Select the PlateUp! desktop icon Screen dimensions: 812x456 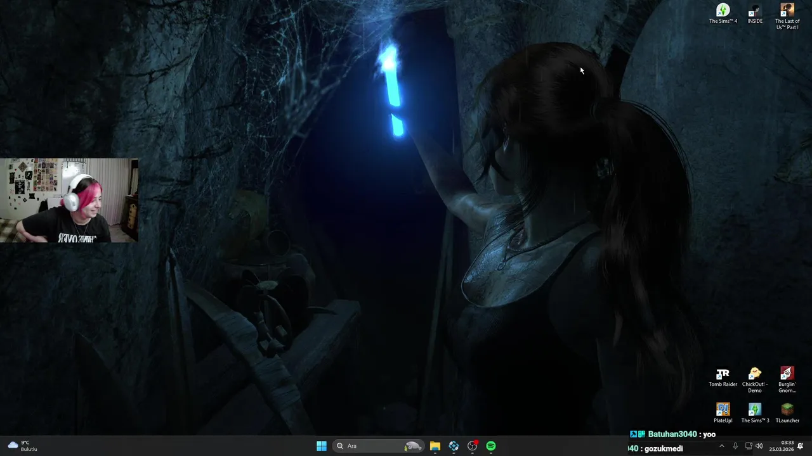(723, 413)
